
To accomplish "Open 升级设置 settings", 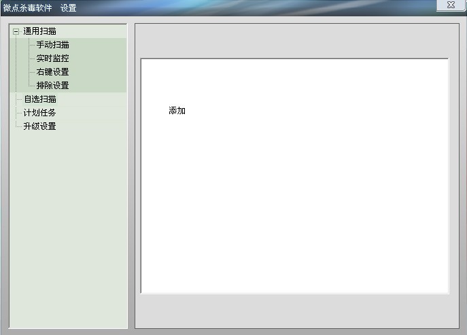I will [39, 126].
